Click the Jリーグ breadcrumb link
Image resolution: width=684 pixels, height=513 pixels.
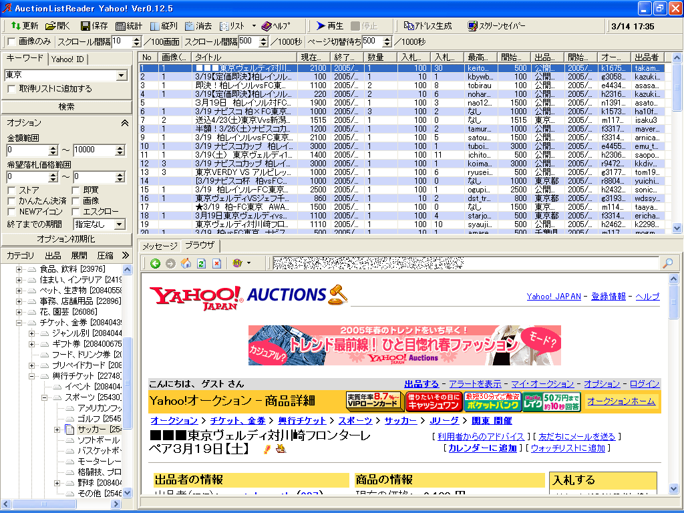(x=444, y=421)
